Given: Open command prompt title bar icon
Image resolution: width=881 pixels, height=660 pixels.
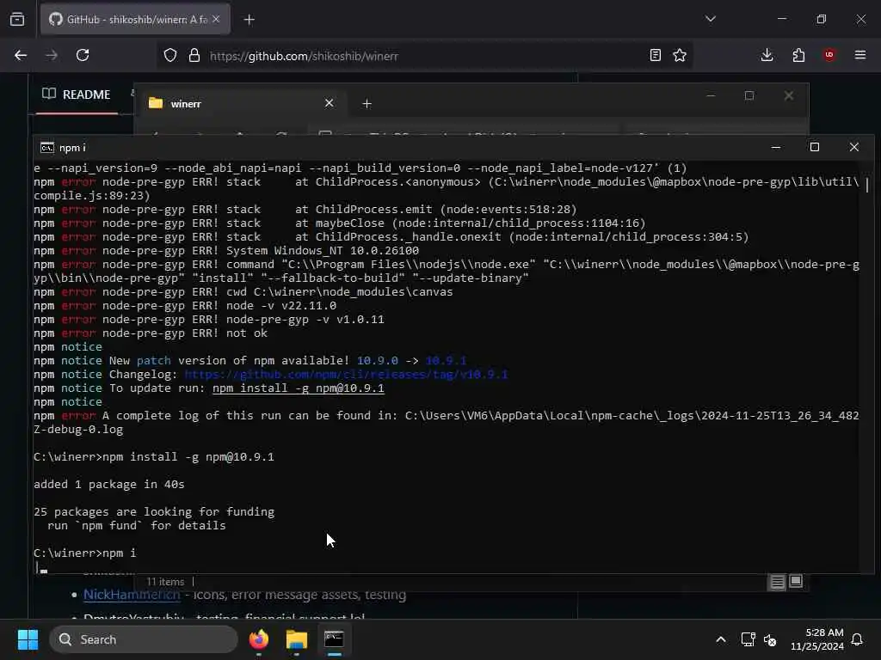Looking at the screenshot, I should pyautogui.click(x=47, y=148).
